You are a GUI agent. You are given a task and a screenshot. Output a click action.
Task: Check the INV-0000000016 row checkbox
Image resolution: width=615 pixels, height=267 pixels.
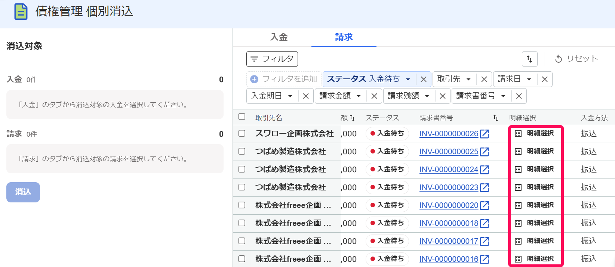point(242,259)
